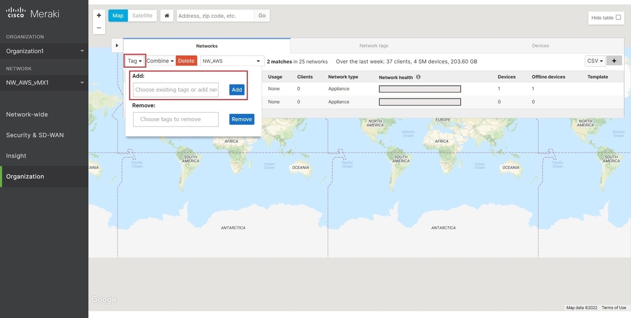Open the Organization1 dropdown
The width and height of the screenshot is (631, 318).
pyautogui.click(x=44, y=51)
